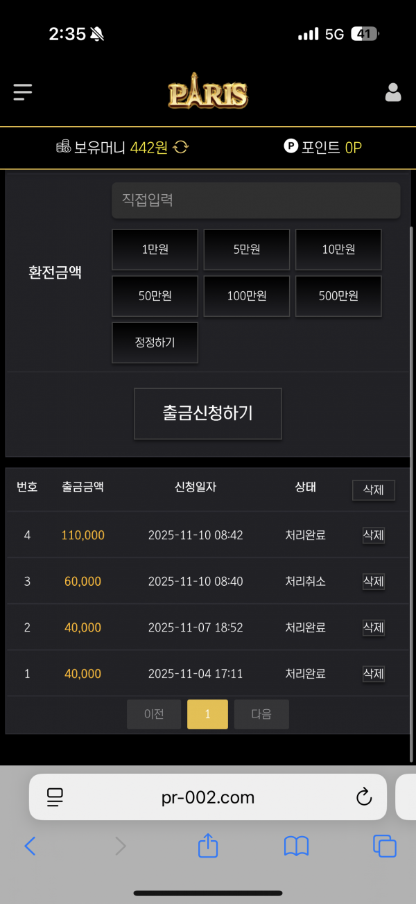This screenshot has width=416, height=904.
Task: Open the page settings icon in the address bar
Action: point(55,797)
